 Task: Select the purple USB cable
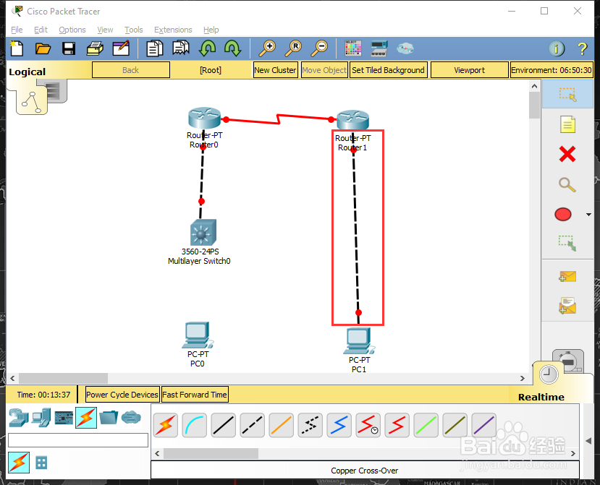(483, 425)
